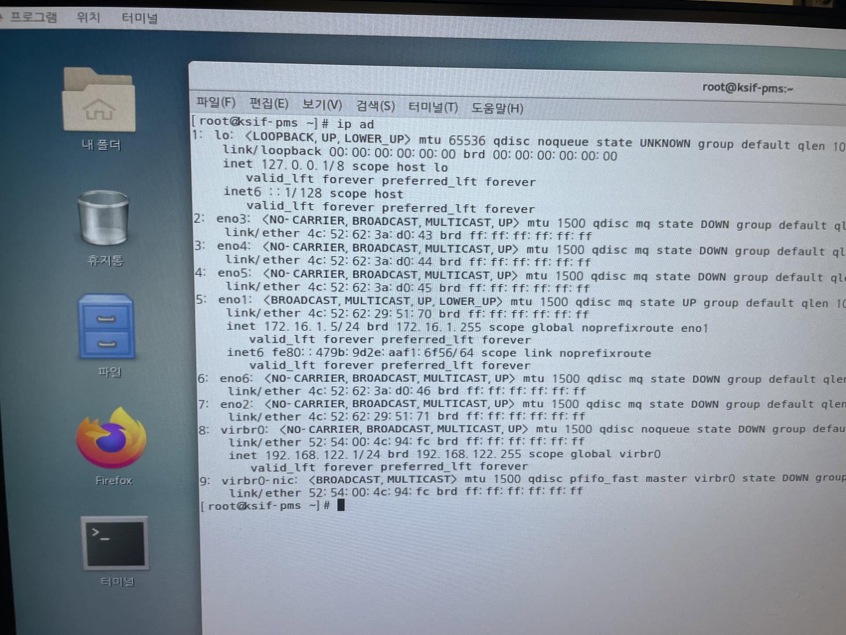The image size is (846, 635).
Task: Open the 내 폴더 home folder icon
Action: pos(99,101)
